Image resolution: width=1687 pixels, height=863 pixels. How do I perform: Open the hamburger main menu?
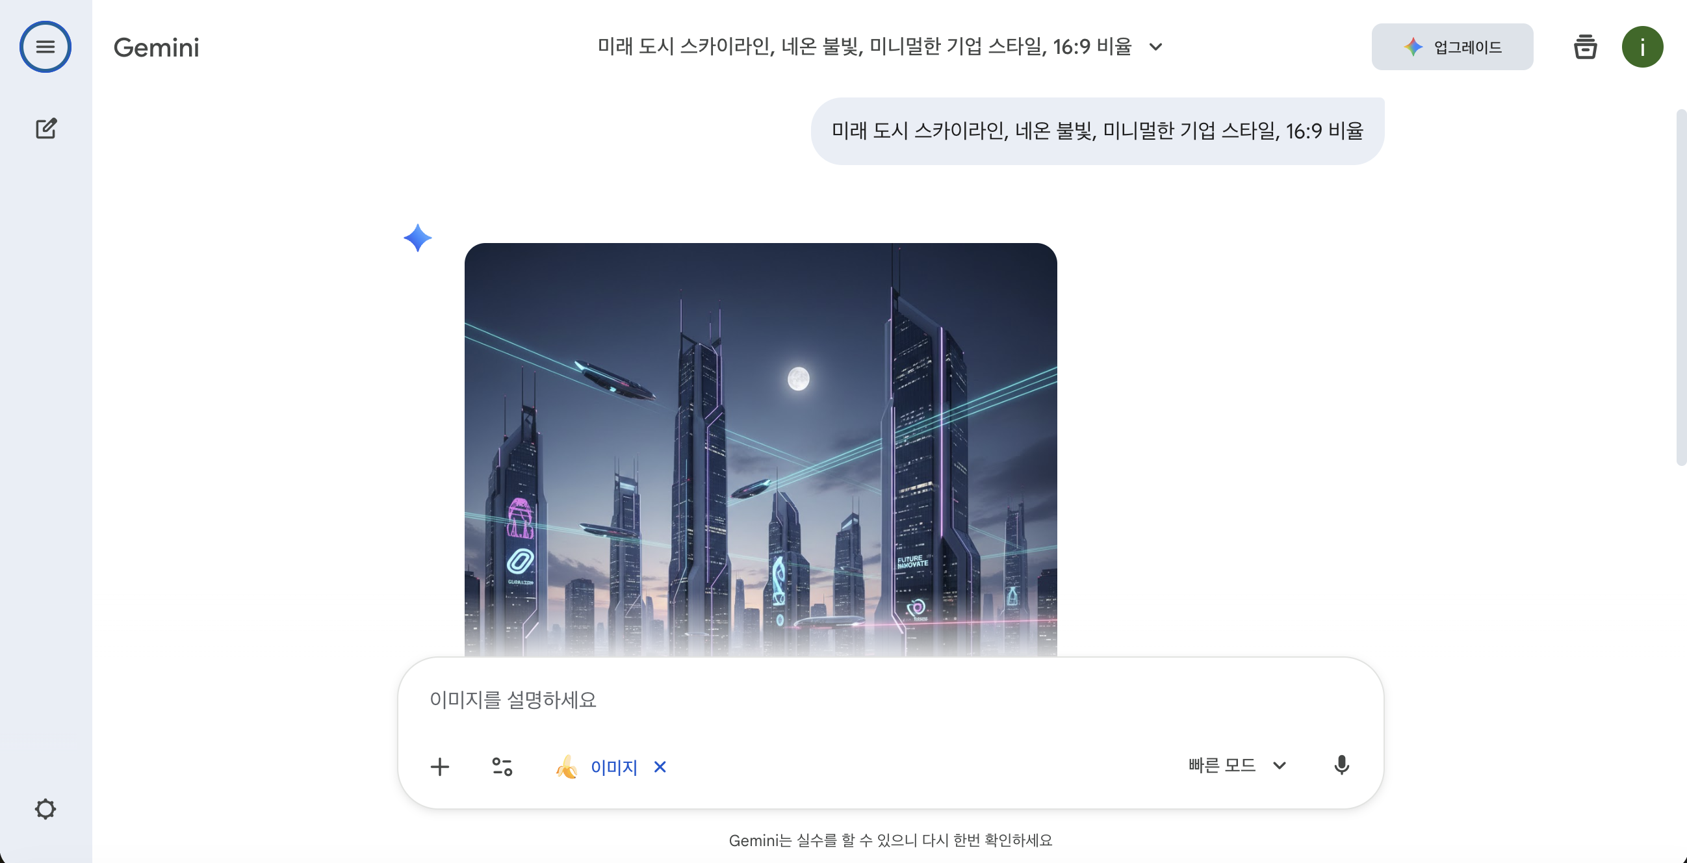pos(45,47)
